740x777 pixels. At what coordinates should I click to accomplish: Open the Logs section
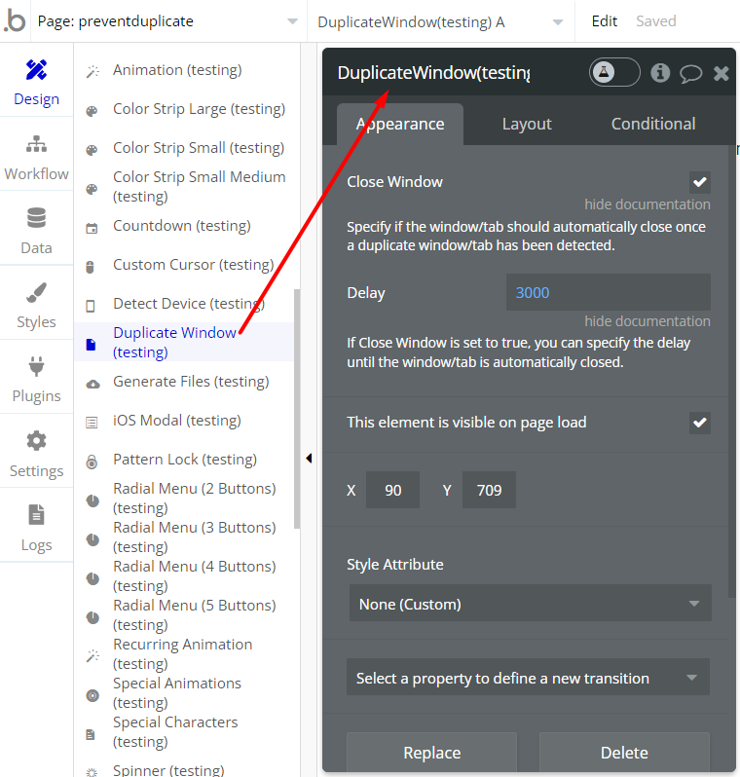[x=36, y=528]
